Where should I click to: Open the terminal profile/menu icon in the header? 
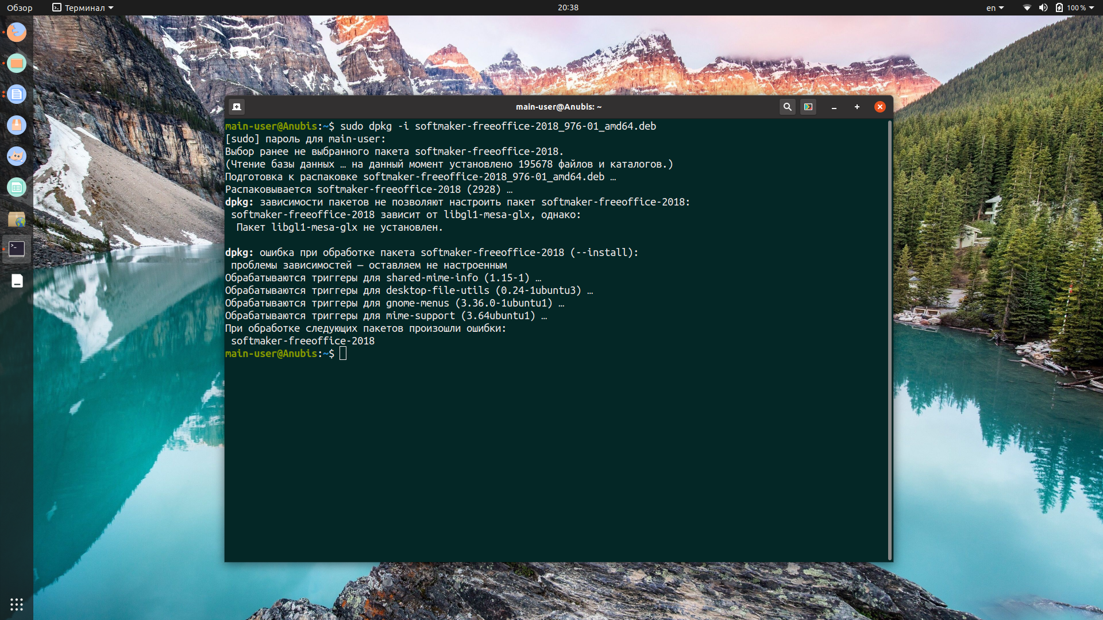(x=808, y=107)
